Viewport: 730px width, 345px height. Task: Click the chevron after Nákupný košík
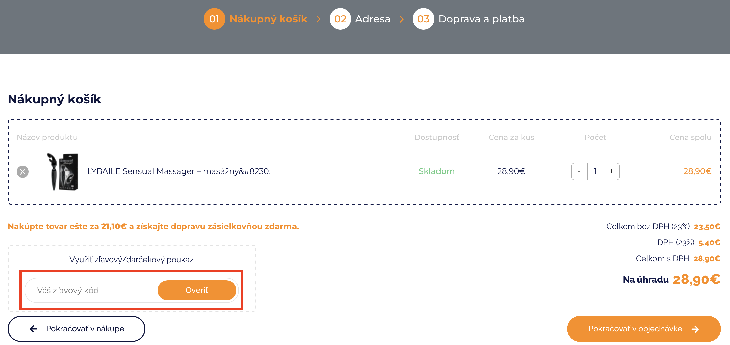[319, 19]
